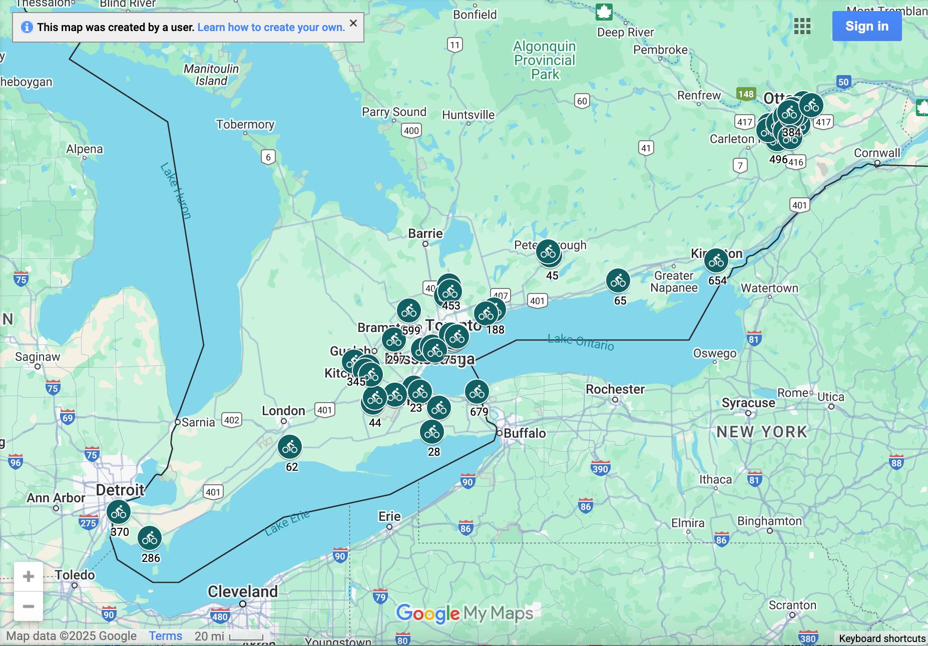928x646 pixels.
Task: Click the Ann Arbor label
Action: tap(56, 498)
